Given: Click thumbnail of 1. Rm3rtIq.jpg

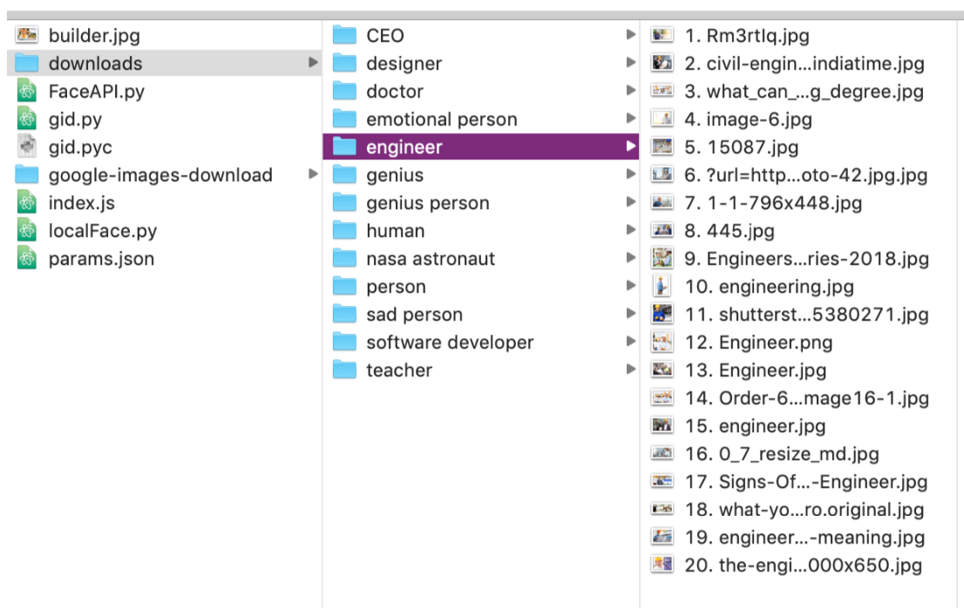Looking at the screenshot, I should pos(662,35).
